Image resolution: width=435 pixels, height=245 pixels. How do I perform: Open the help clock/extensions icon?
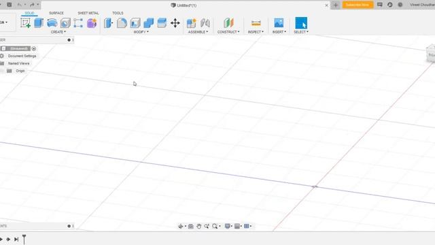coord(400,5)
